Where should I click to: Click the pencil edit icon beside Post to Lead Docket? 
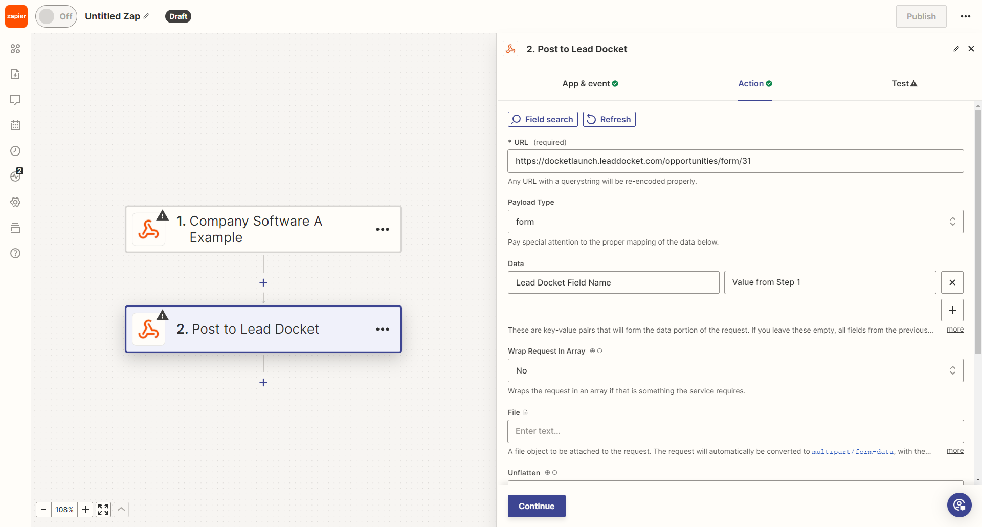pyautogui.click(x=956, y=49)
